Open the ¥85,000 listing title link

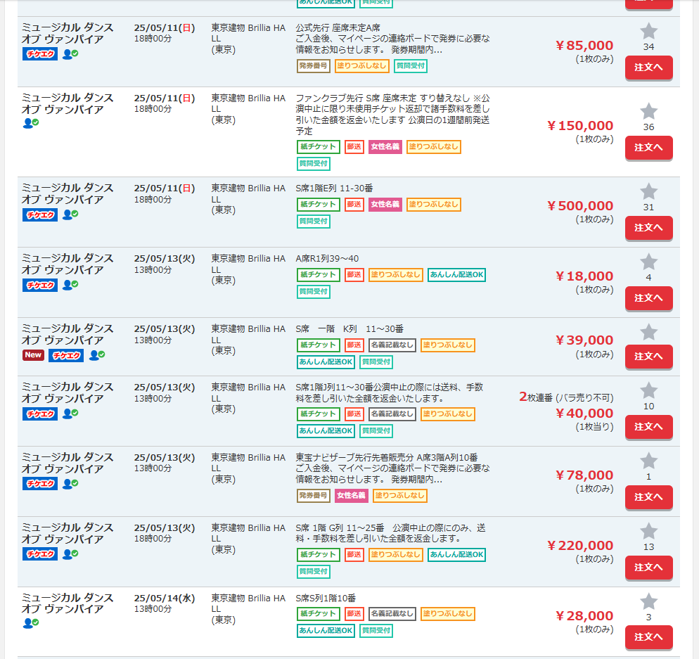[x=68, y=34]
